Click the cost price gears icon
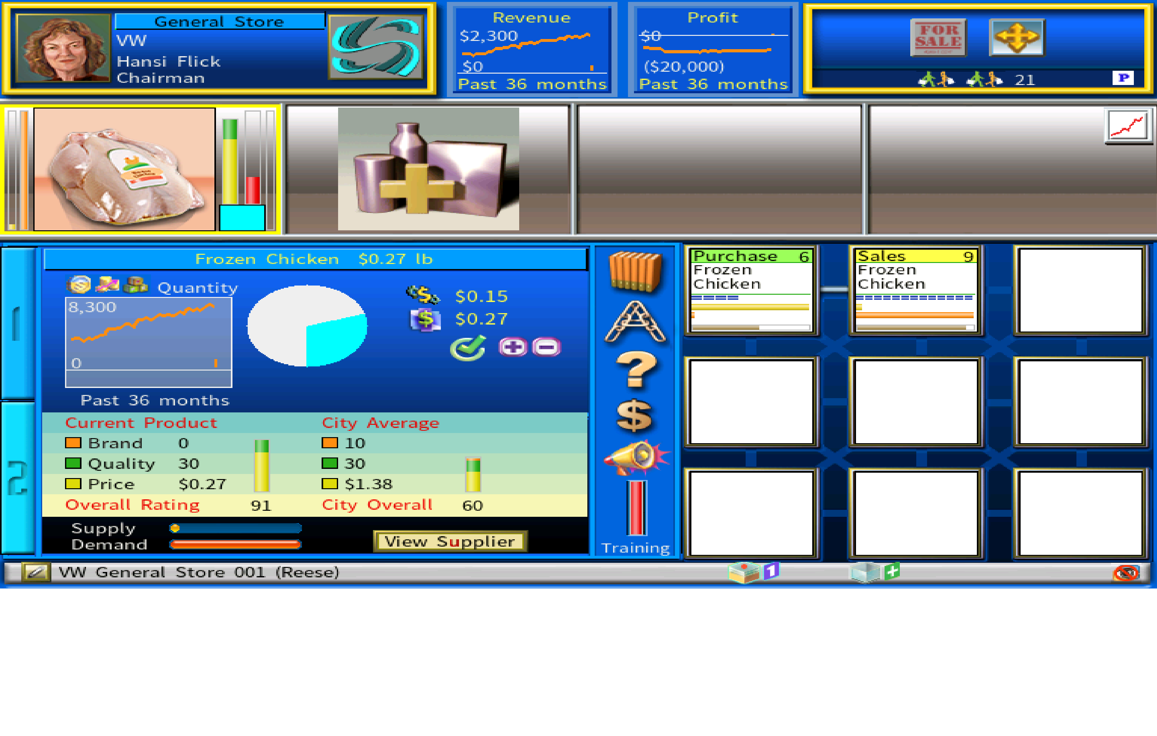 422,295
